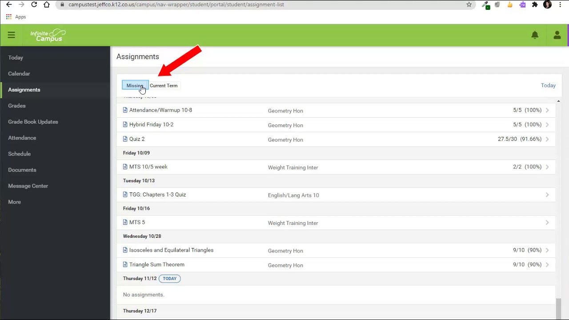The height and width of the screenshot is (320, 569).
Task: Open the hamburger navigation menu
Action: [11, 35]
